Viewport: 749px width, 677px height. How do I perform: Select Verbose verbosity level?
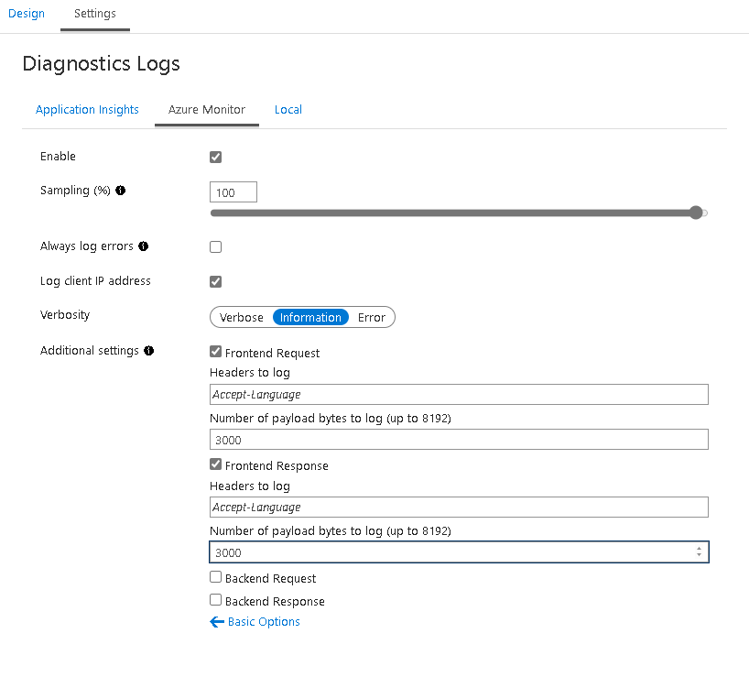(241, 316)
